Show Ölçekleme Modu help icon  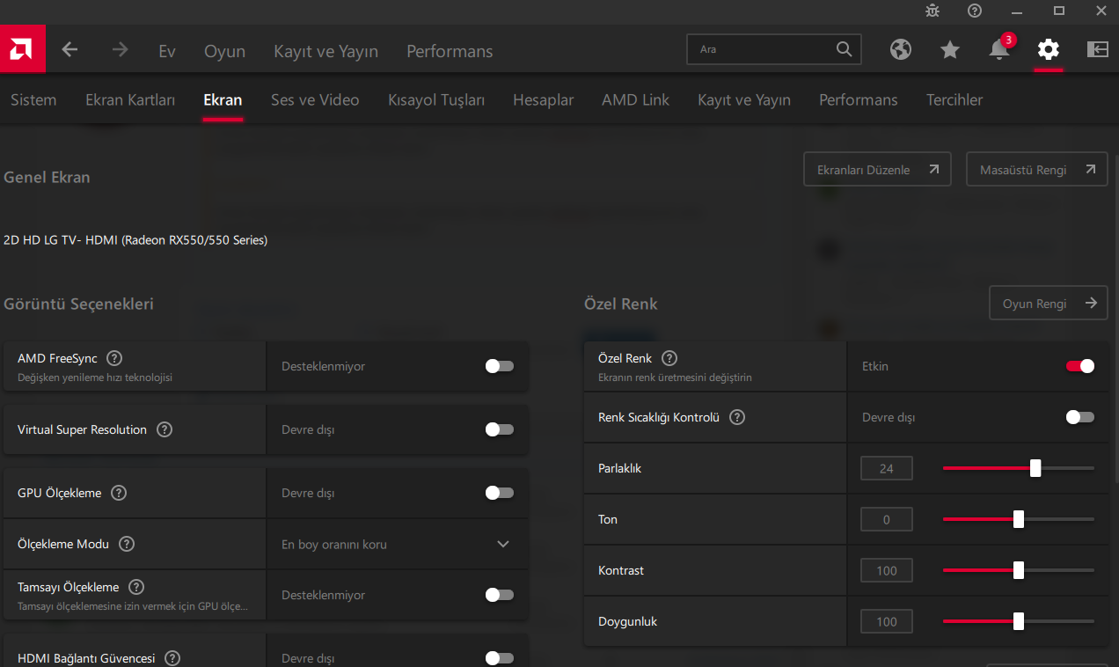click(x=127, y=544)
